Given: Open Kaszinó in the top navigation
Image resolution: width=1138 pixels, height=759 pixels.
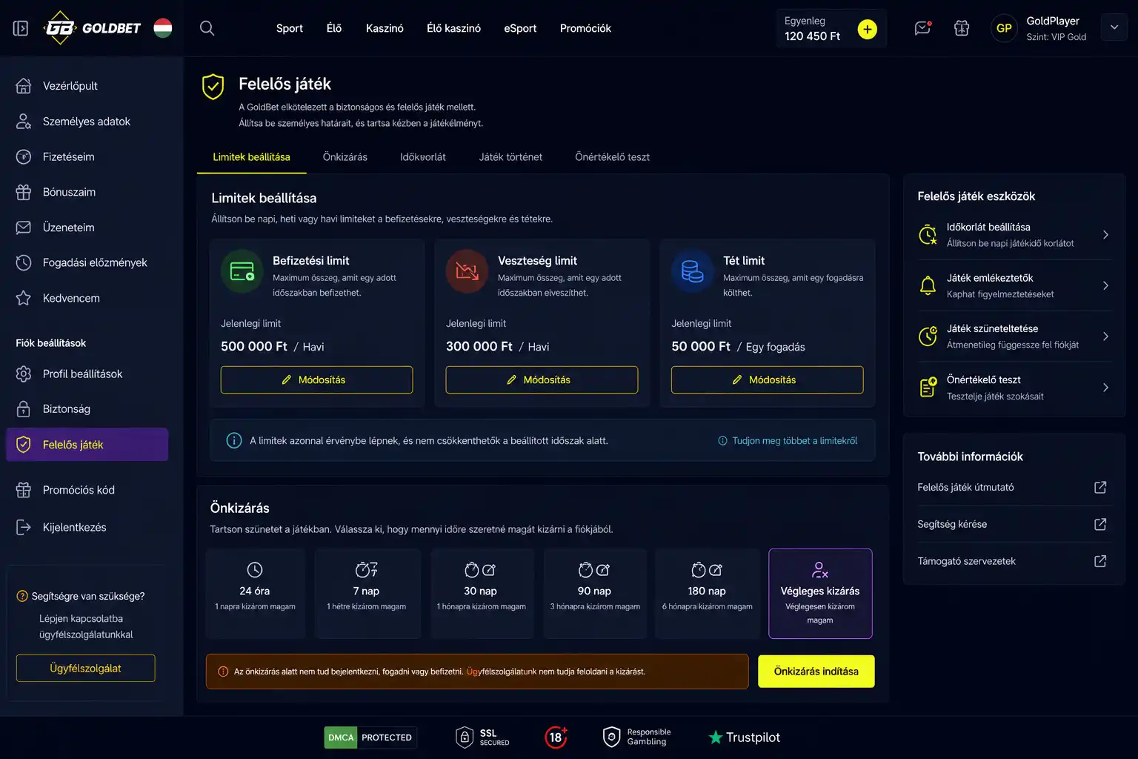Looking at the screenshot, I should [385, 28].
